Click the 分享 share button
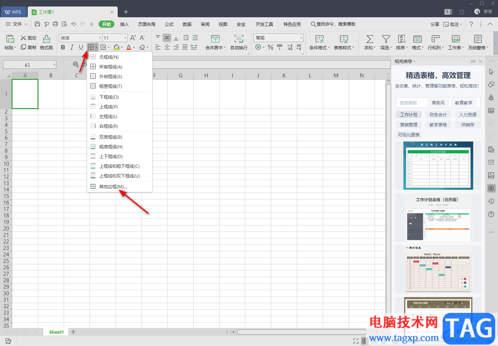Image resolution: width=498 pixels, height=346 pixels. click(x=435, y=24)
